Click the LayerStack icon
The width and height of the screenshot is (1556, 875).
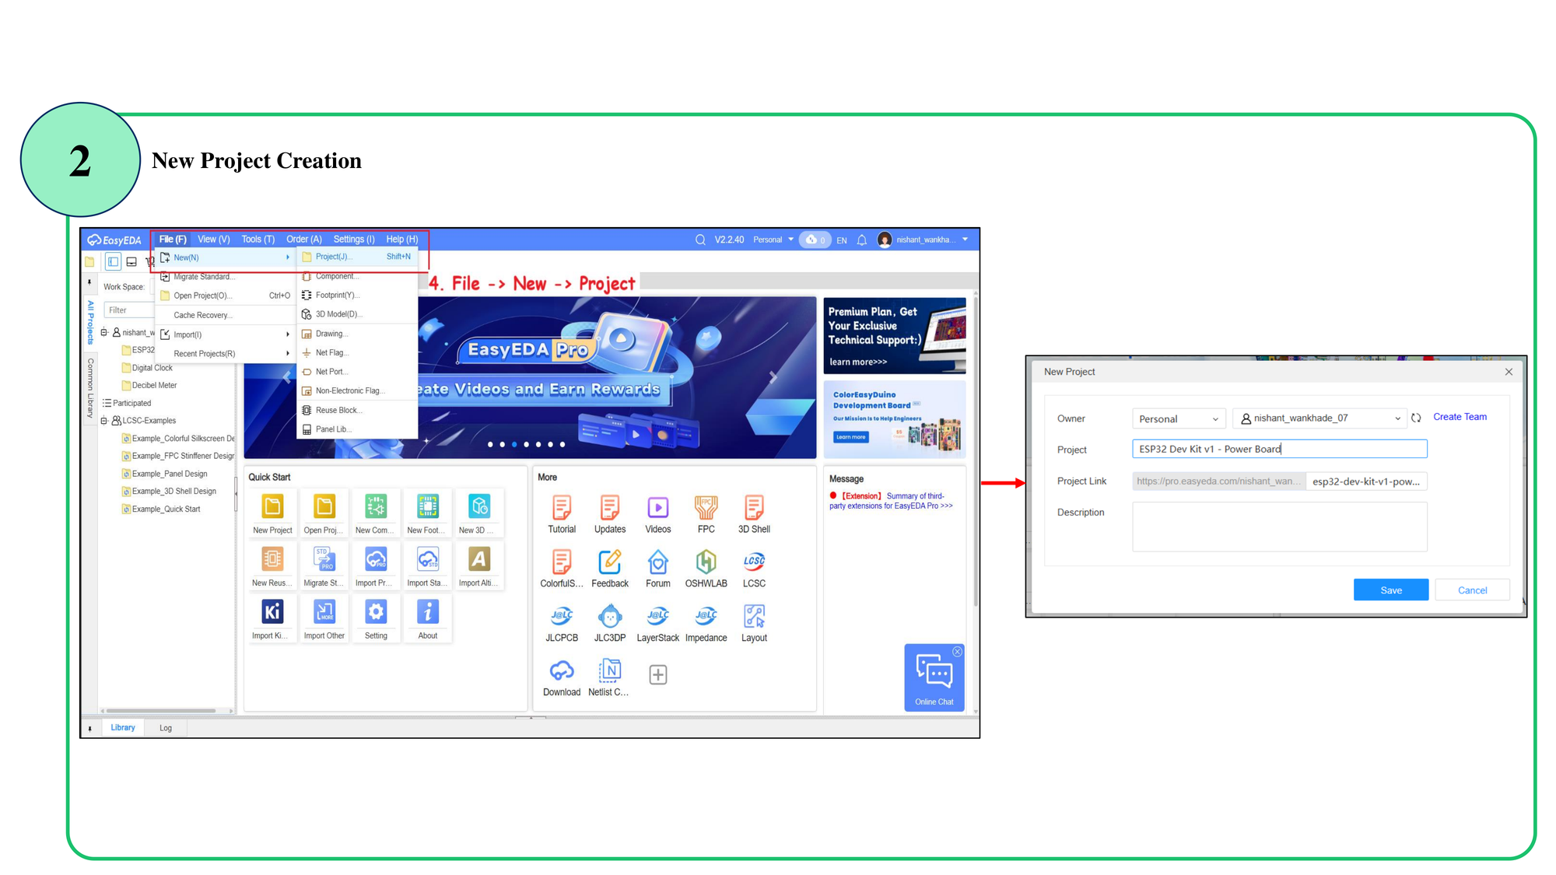pyautogui.click(x=658, y=616)
